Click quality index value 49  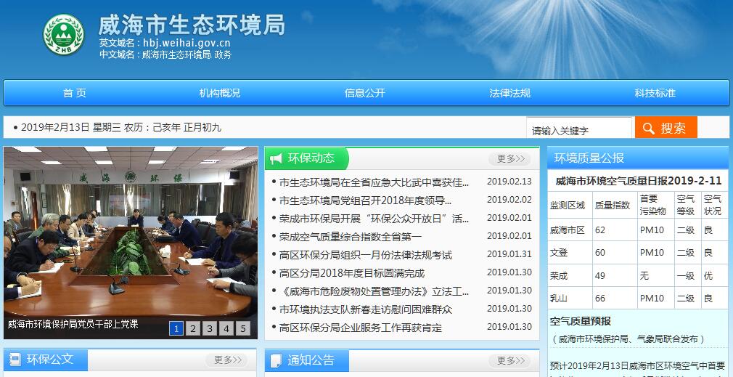pos(600,276)
